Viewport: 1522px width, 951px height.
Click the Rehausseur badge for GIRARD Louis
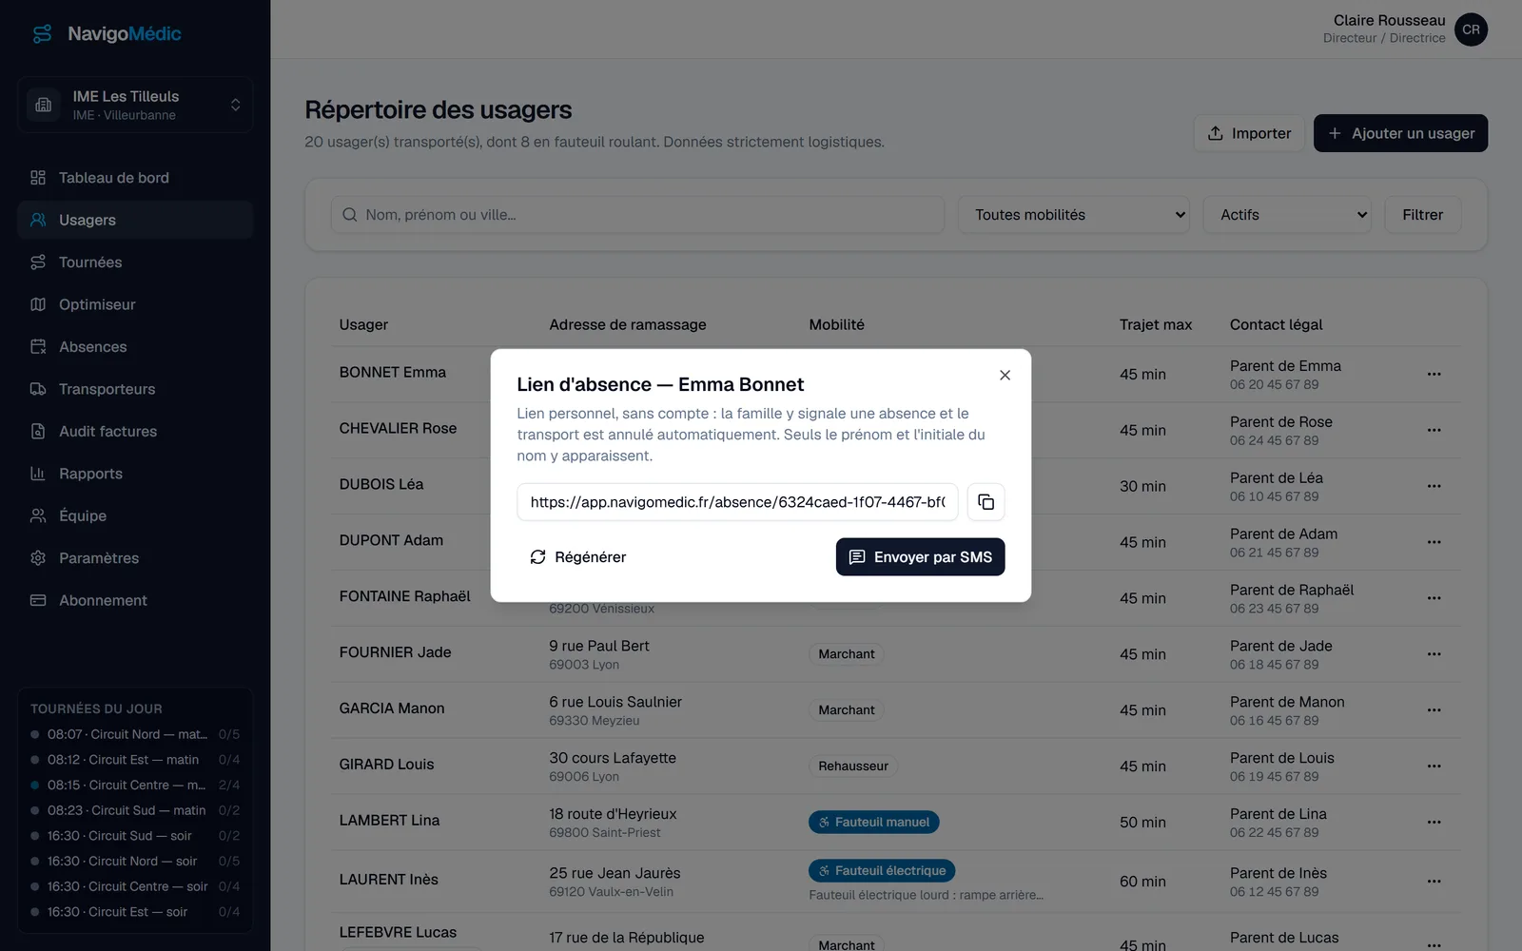tap(853, 767)
